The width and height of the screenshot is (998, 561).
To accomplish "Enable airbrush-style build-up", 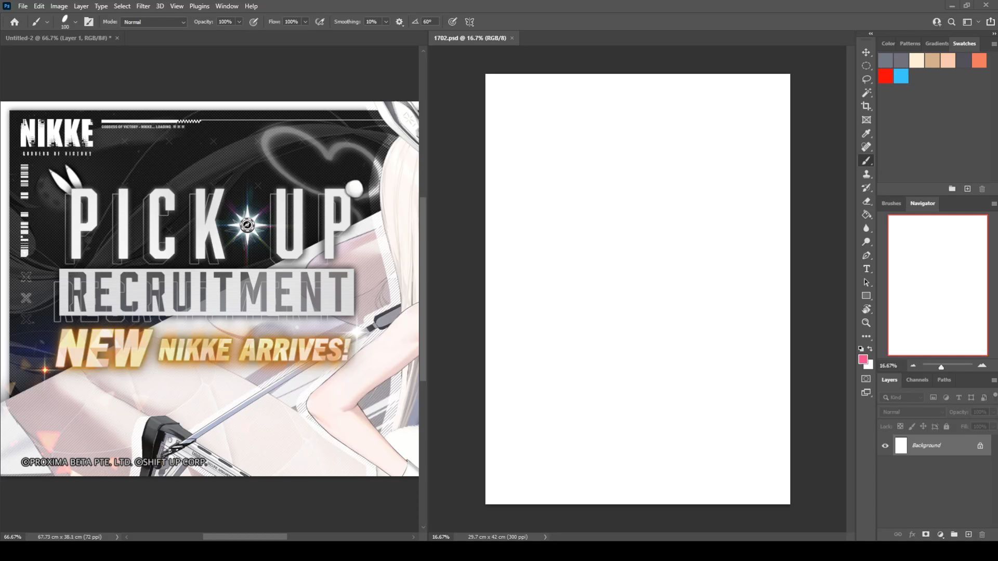I will tap(320, 22).
